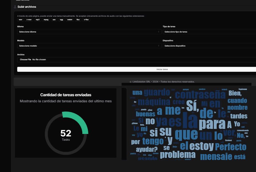256x172 pixels.
Task: Click the mpeg extension badge
Action: (46, 19)
